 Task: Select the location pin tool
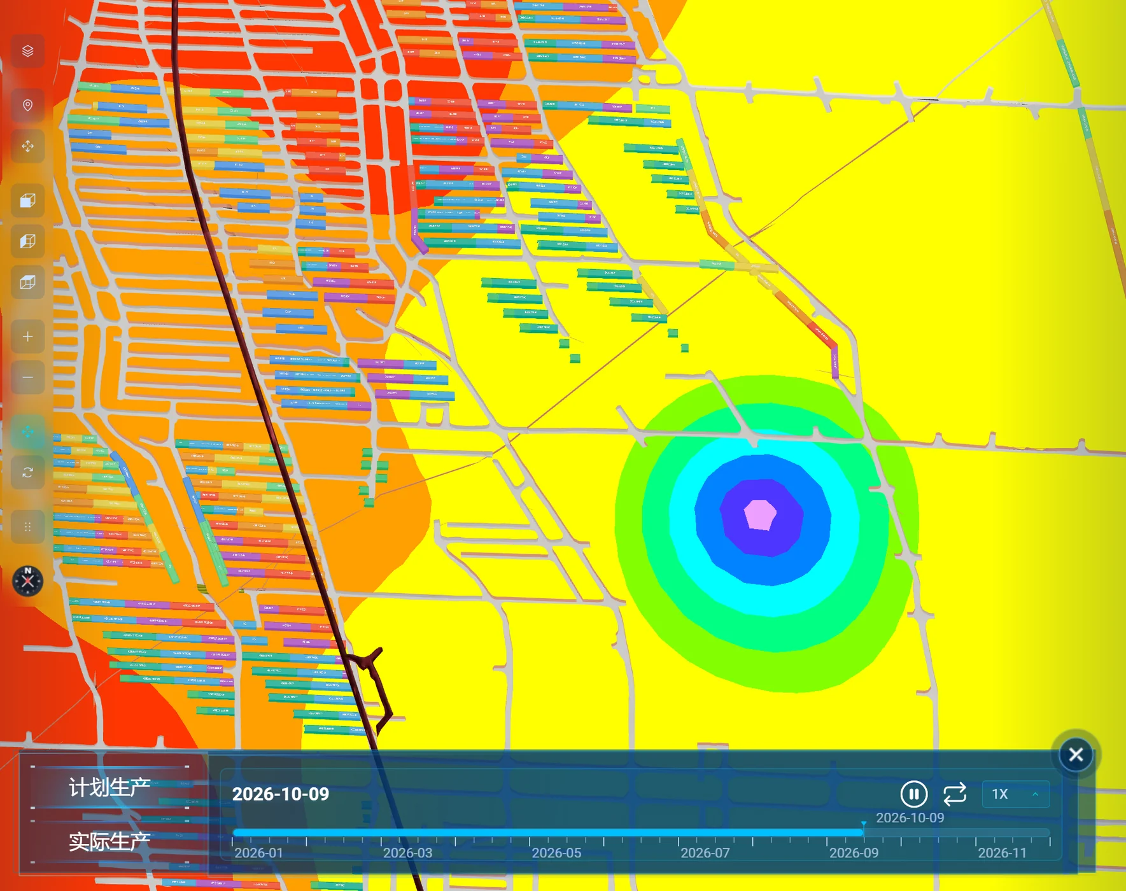(27, 105)
